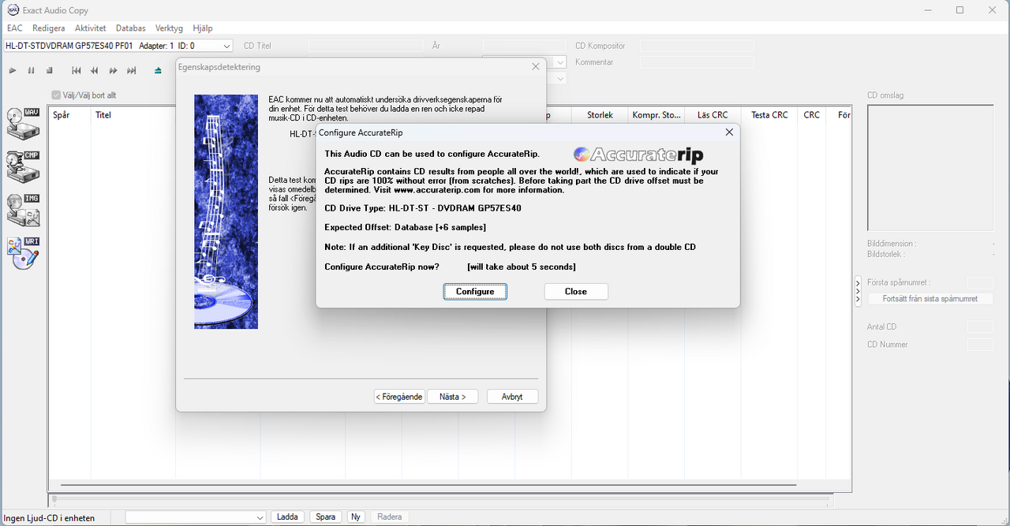Click the IMG copy image icon
The height and width of the screenshot is (526, 1010).
23,210
